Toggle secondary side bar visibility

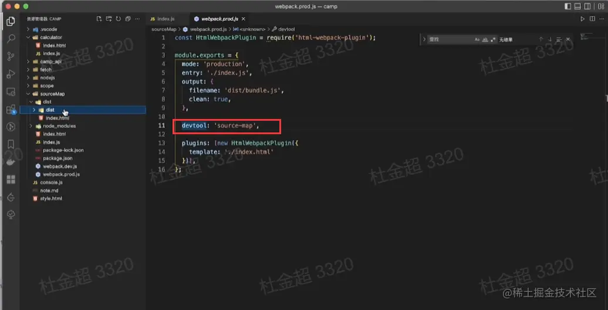[x=587, y=6]
